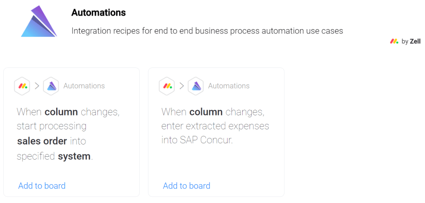Image resolution: width=425 pixels, height=203 pixels.
Task: Select 'column' field in SAP Concur recipe
Action: click(206, 112)
